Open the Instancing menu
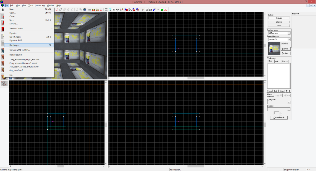 (x=40, y=5)
